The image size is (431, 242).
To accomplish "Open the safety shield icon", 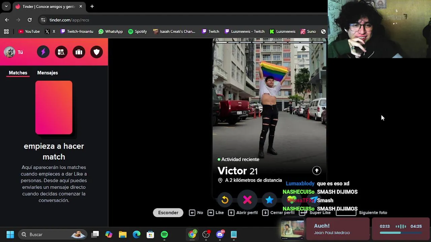I will click(97, 52).
